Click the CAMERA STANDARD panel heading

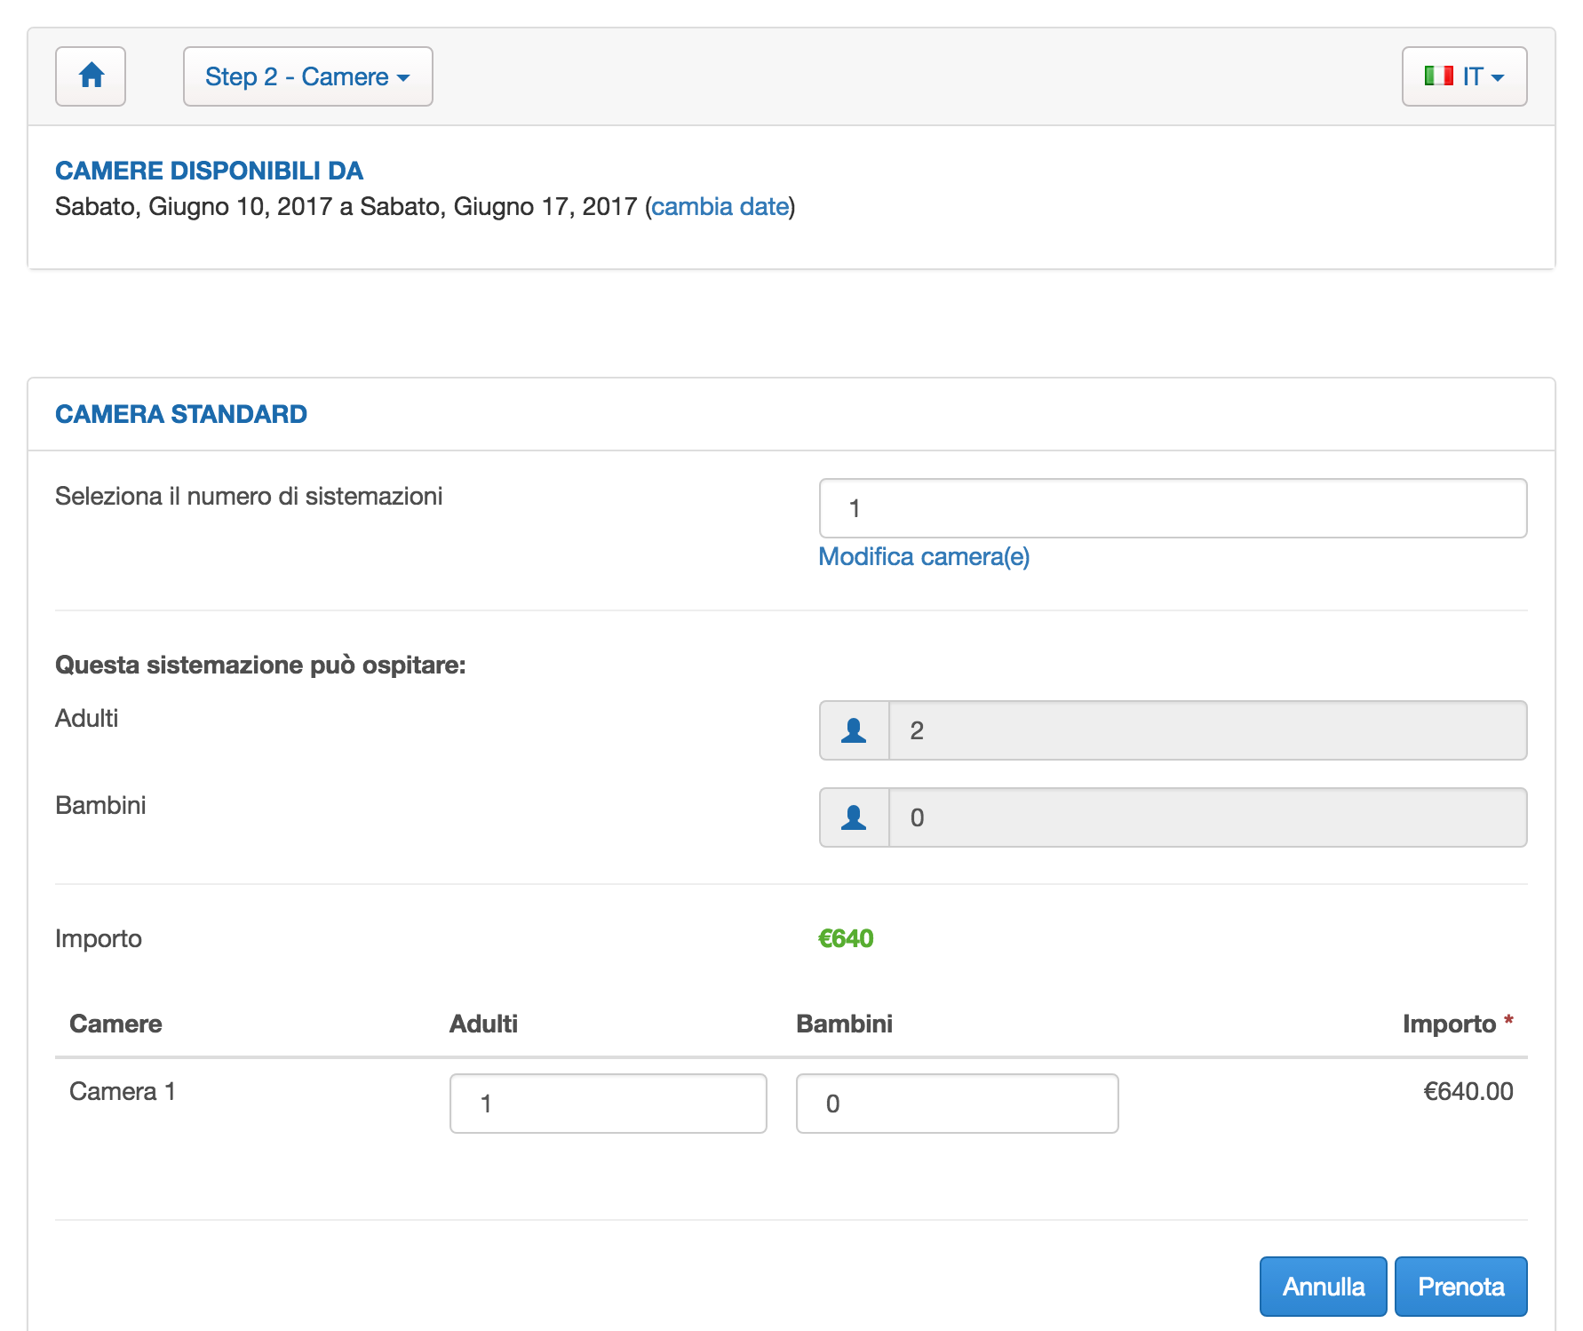pyautogui.click(x=181, y=414)
